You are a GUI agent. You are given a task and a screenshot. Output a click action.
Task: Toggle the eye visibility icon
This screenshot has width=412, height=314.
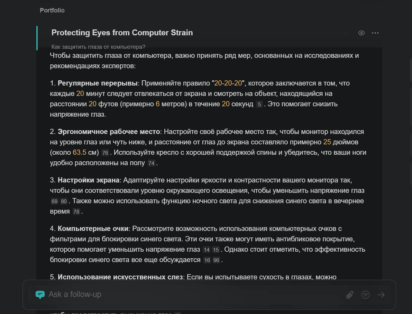click(361, 33)
